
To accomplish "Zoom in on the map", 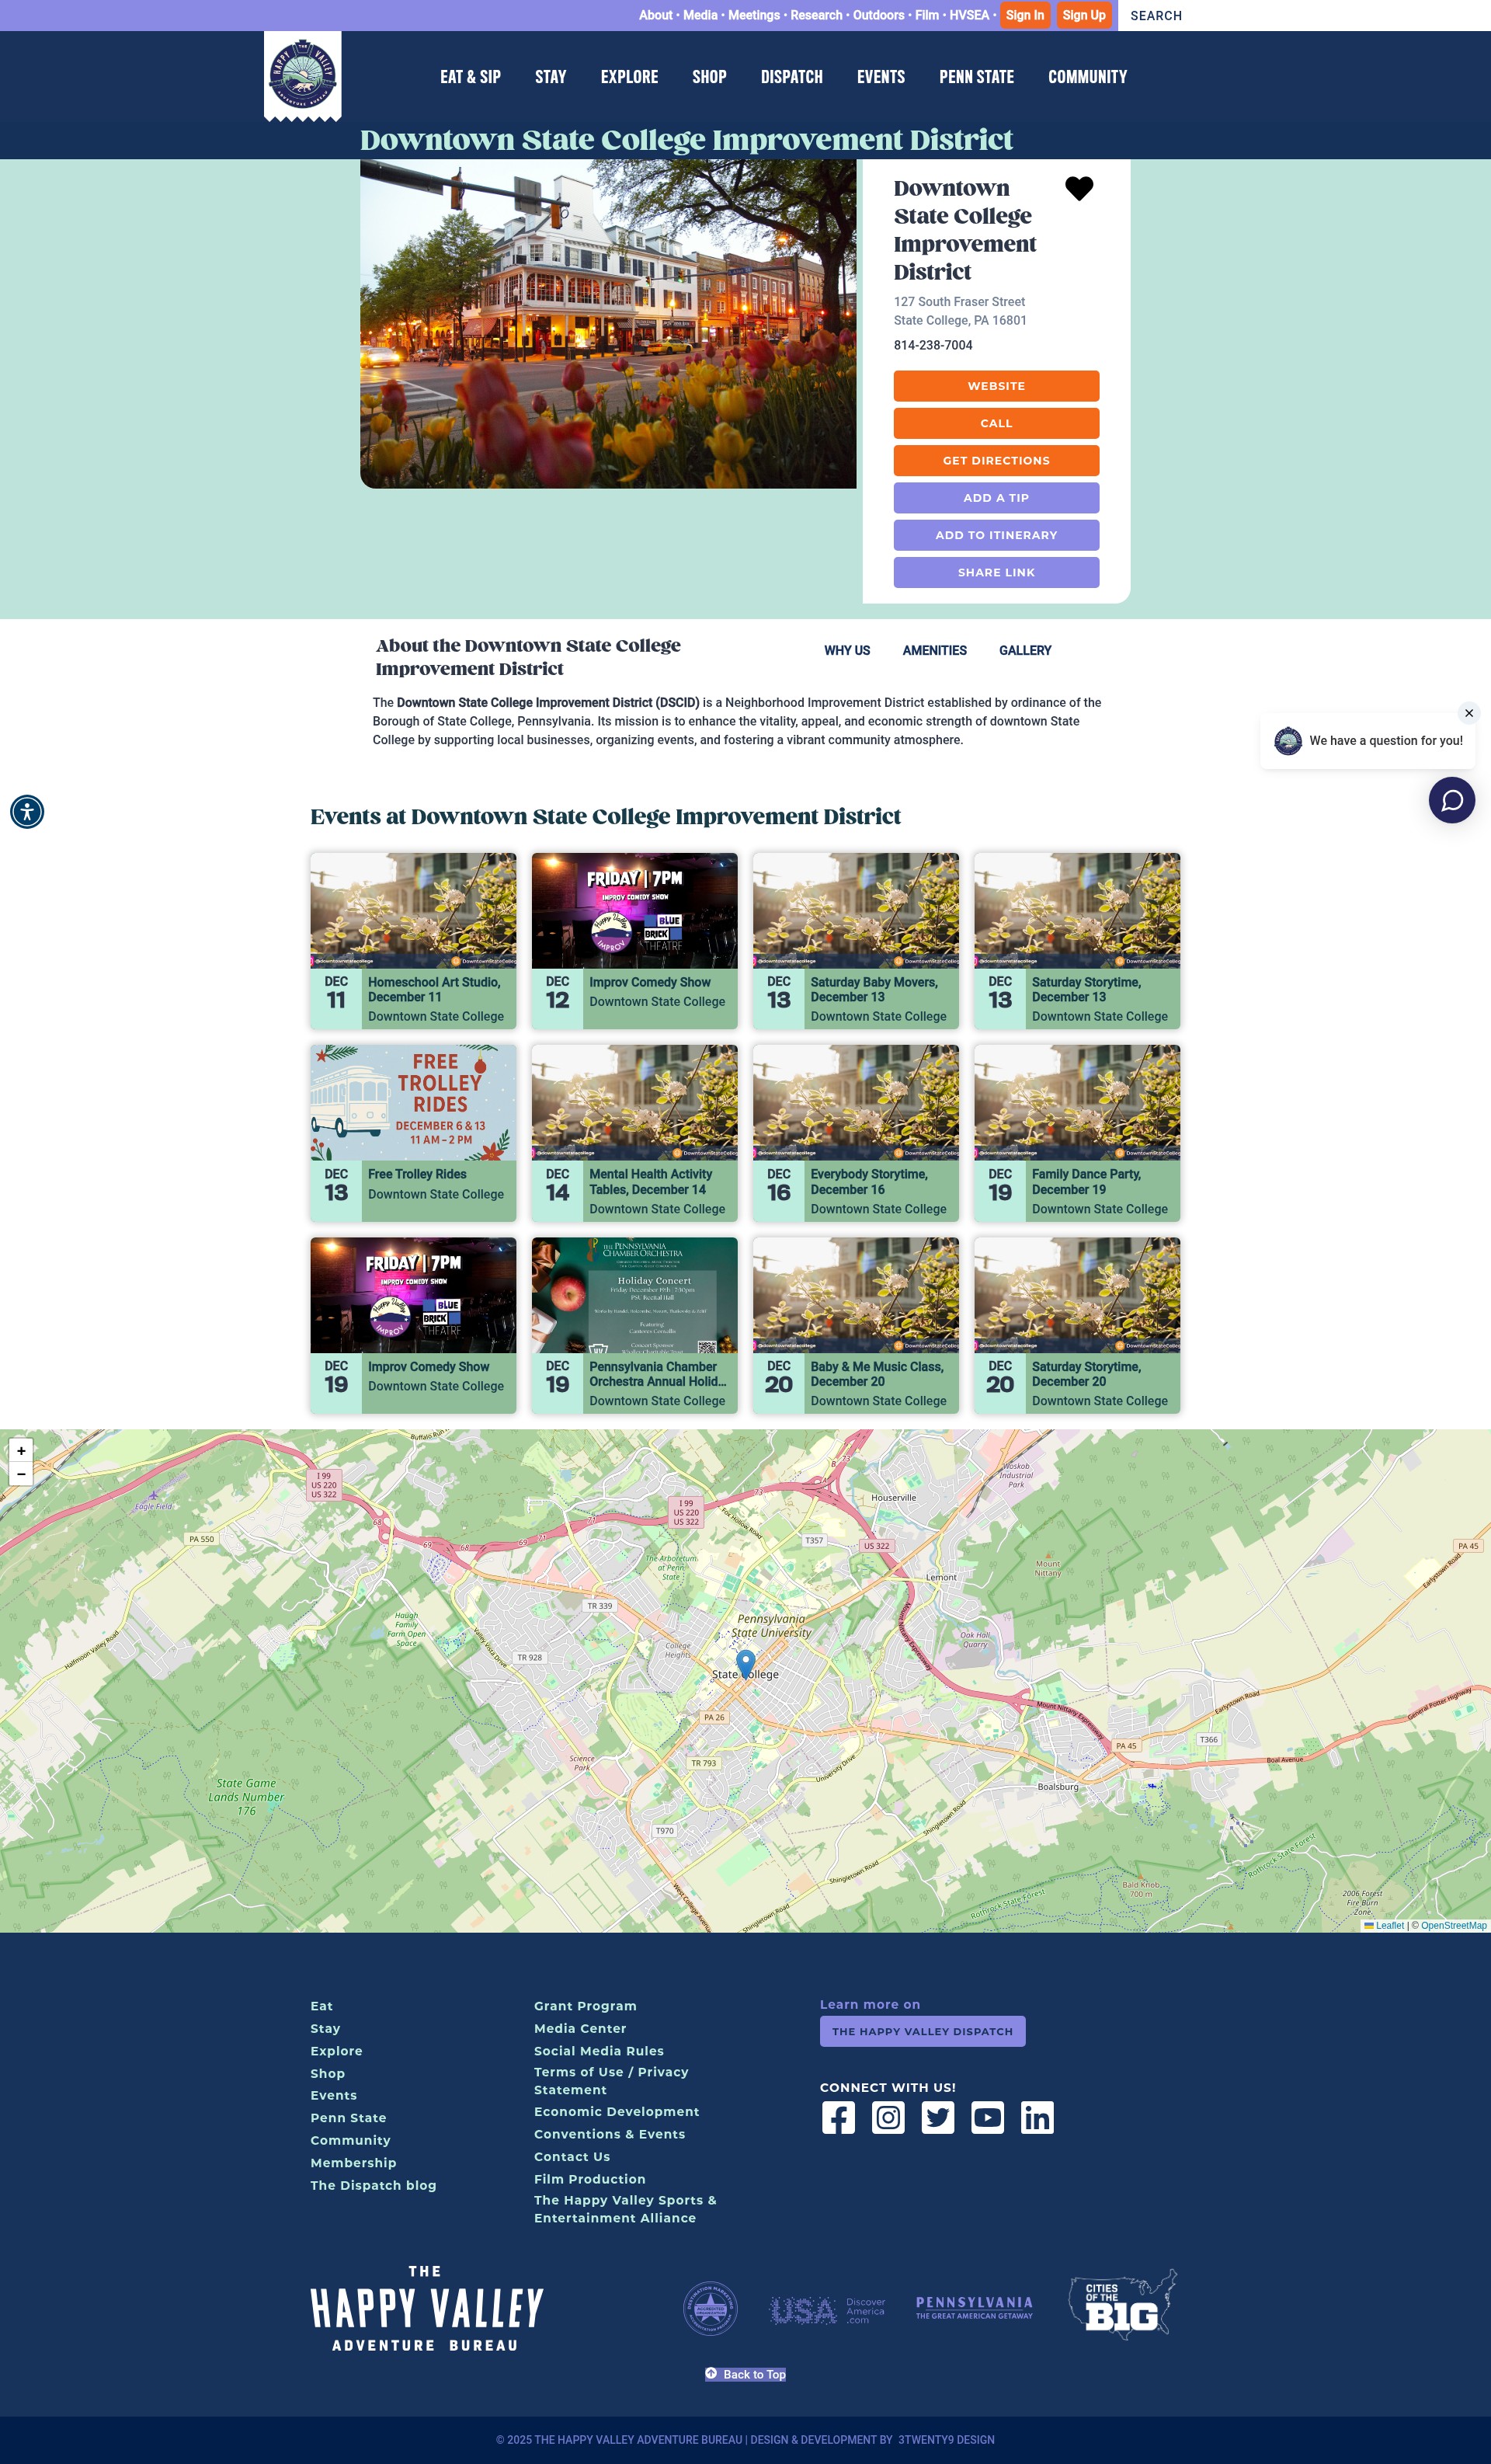I will click(x=21, y=1450).
